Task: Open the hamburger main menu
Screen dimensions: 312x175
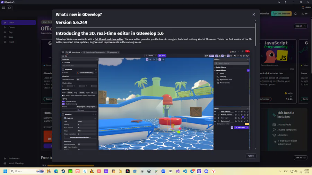Action: coord(3,8)
